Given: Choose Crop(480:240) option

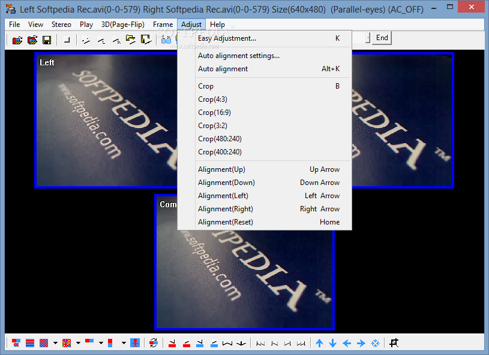Looking at the screenshot, I should (x=265, y=139).
